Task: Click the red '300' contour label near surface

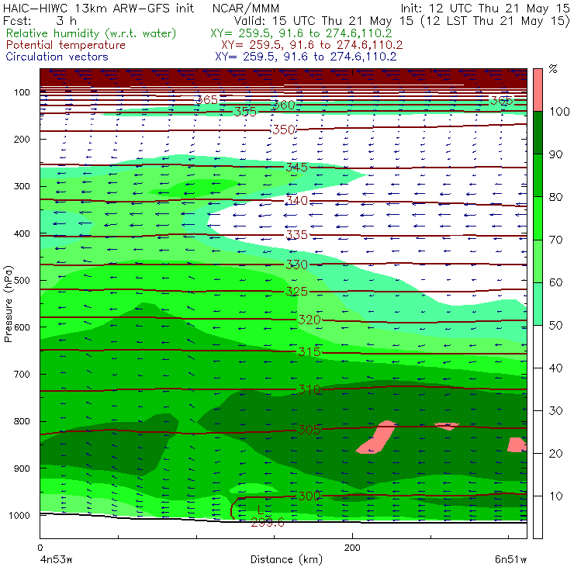Action: 309,496
